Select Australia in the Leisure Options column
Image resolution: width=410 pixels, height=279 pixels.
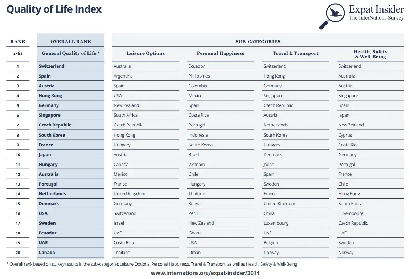tap(122, 66)
